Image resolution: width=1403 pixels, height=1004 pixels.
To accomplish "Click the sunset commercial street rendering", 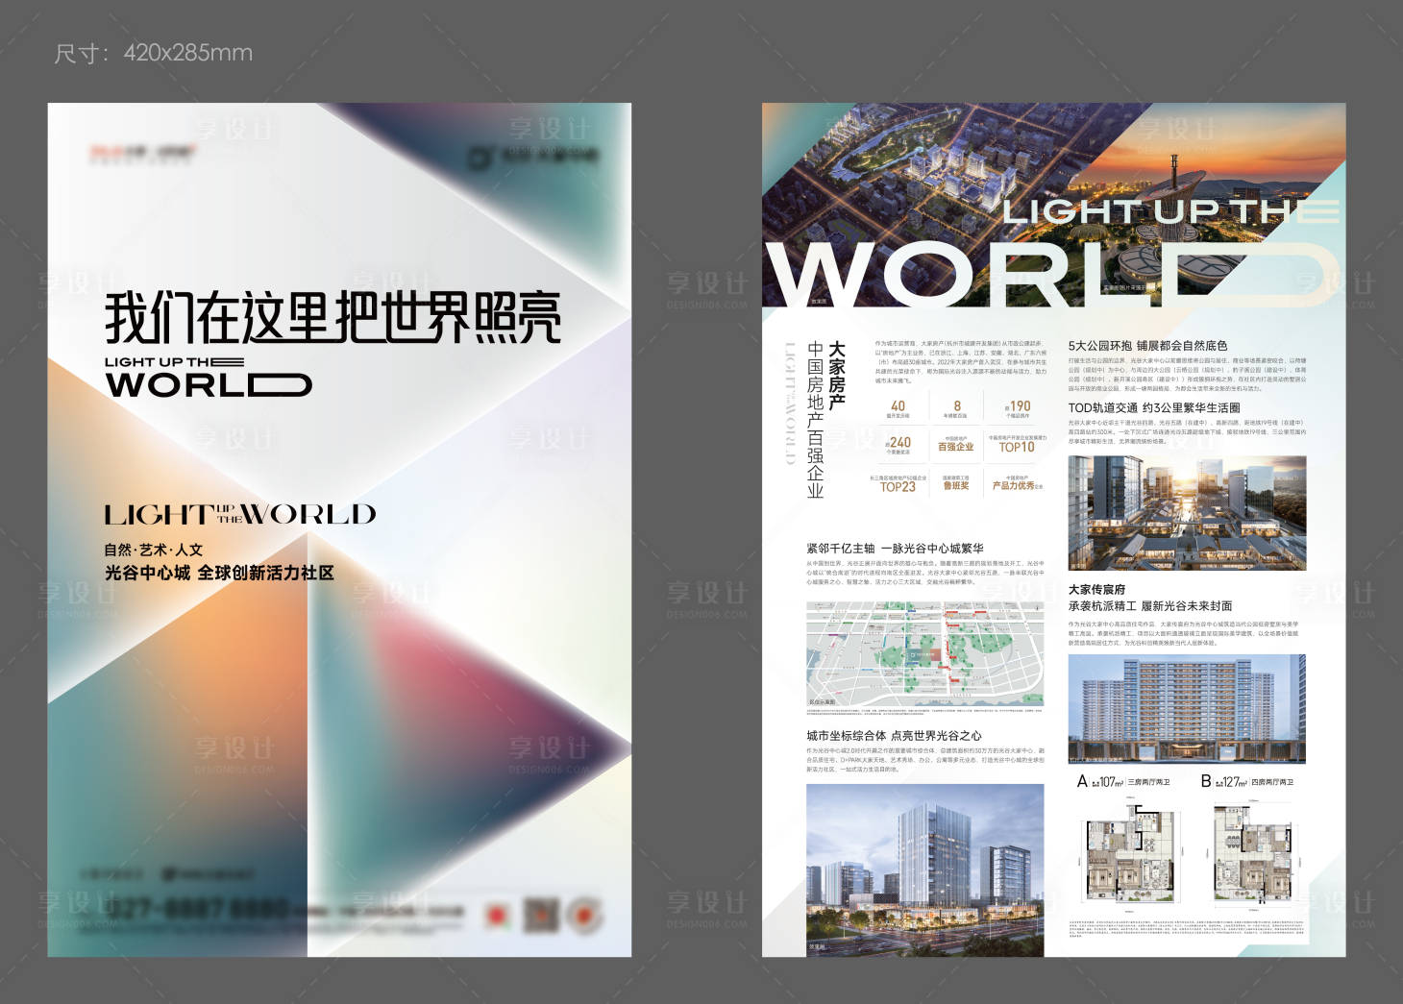I will (1187, 513).
